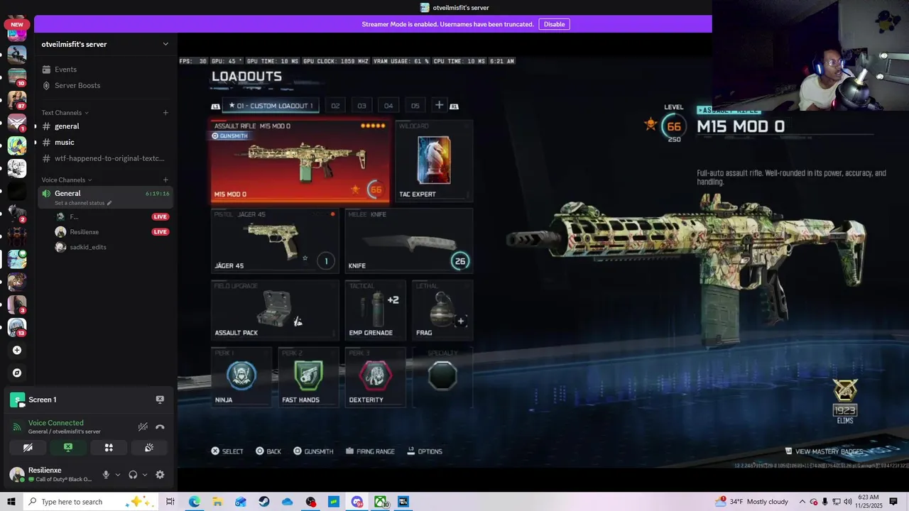Open server icon with 10 badge
The height and width of the screenshot is (511, 909).
[17, 77]
